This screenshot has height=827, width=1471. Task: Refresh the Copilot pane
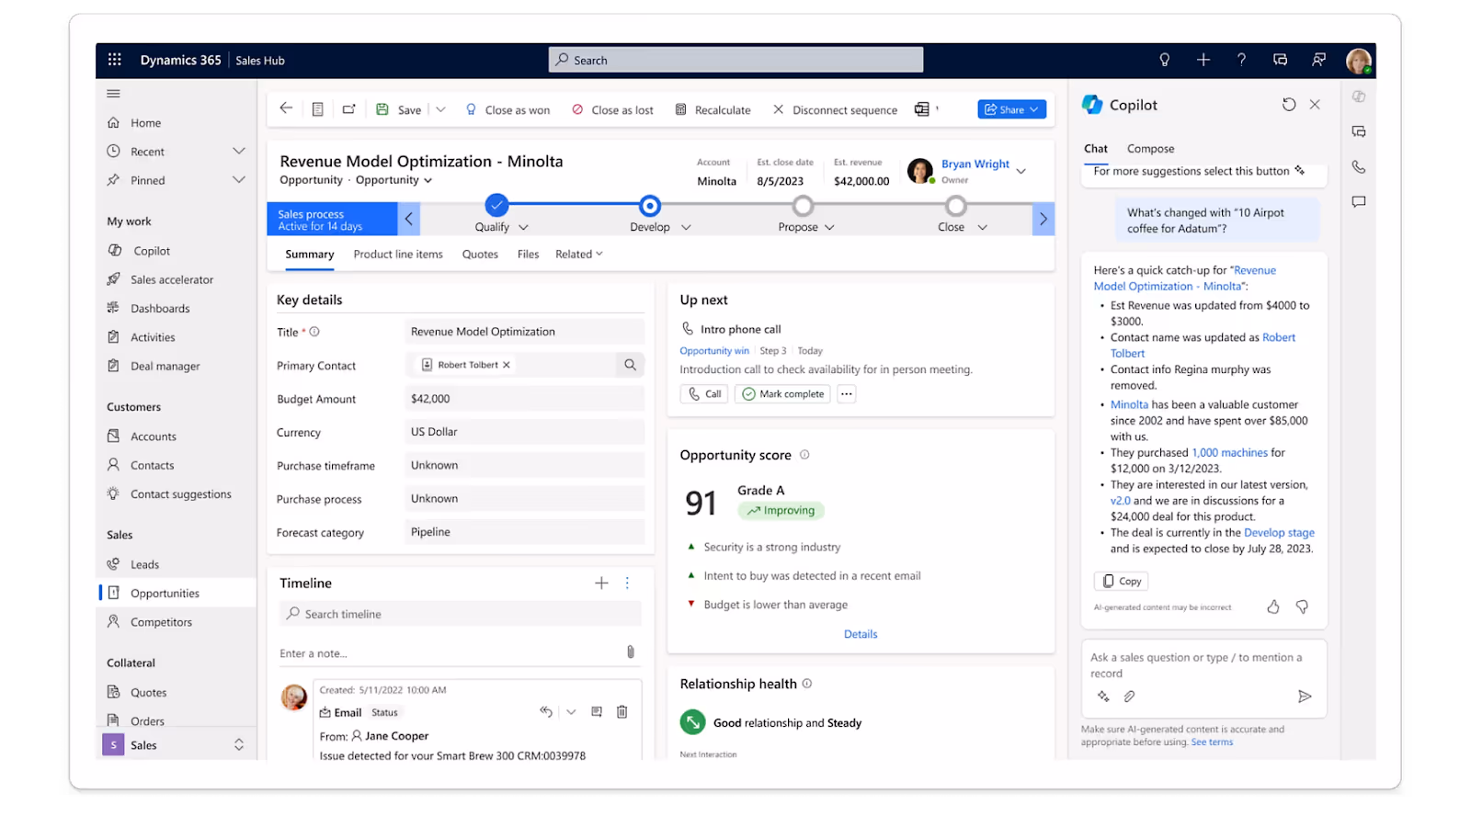(1289, 105)
